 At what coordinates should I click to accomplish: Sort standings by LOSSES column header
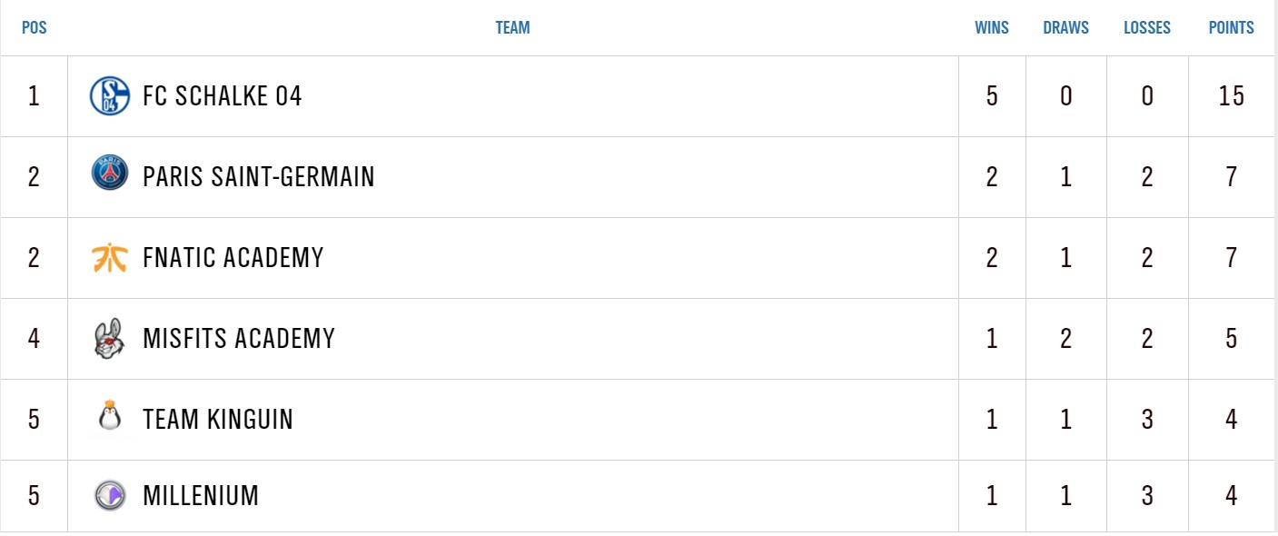click(1147, 27)
